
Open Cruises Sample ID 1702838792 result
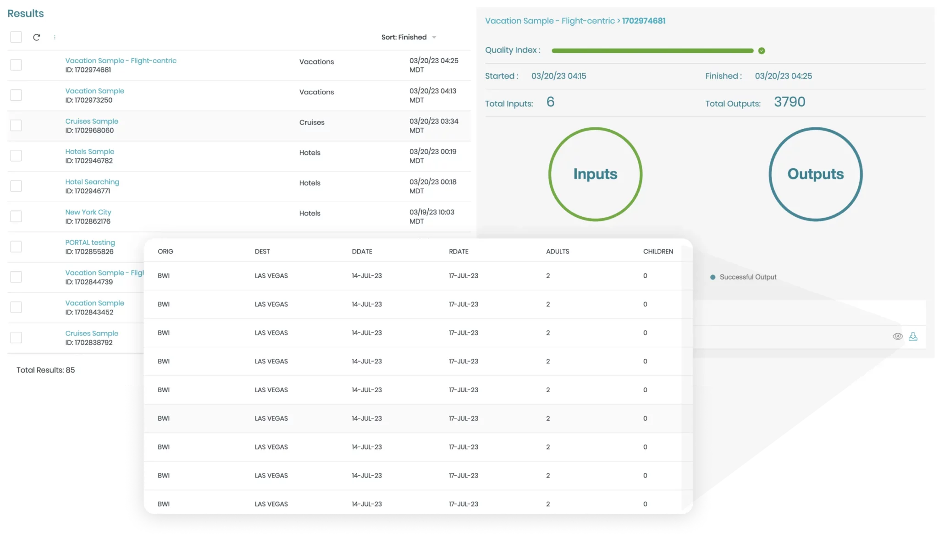point(92,333)
